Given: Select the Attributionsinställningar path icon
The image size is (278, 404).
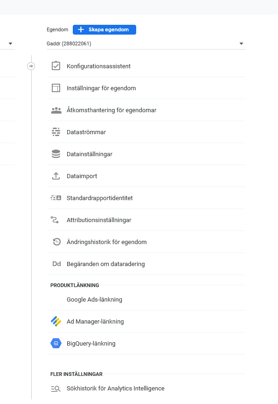Looking at the screenshot, I should pos(56,220).
